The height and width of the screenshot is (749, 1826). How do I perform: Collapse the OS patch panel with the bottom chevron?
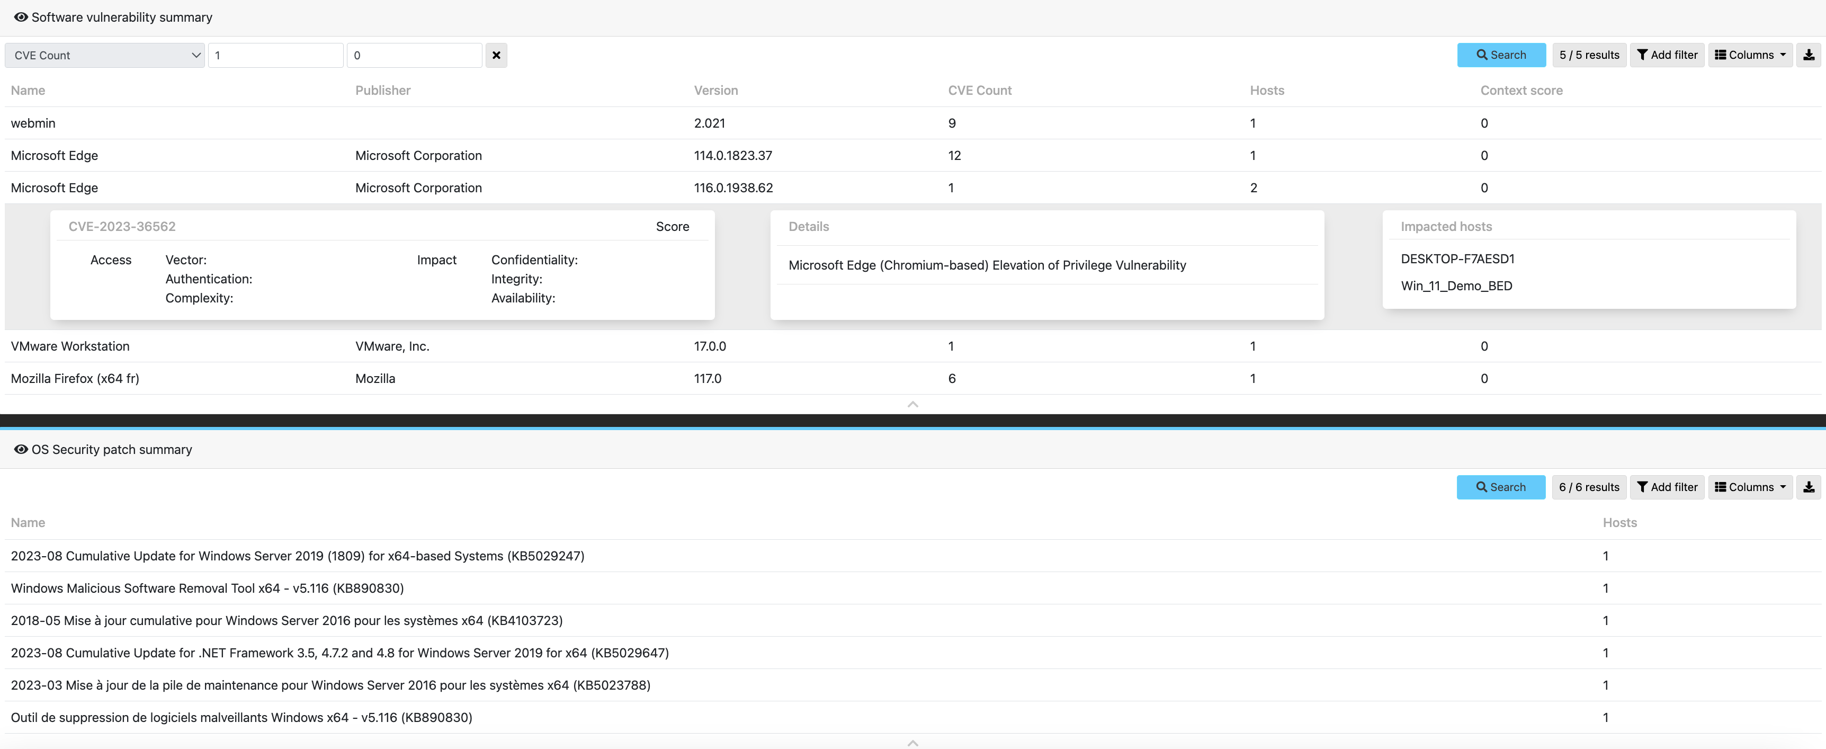tap(912, 743)
